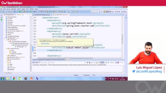This screenshot has height=93, width=166.
Task: Switch to the Java EE perspective
Action: tap(117, 12)
